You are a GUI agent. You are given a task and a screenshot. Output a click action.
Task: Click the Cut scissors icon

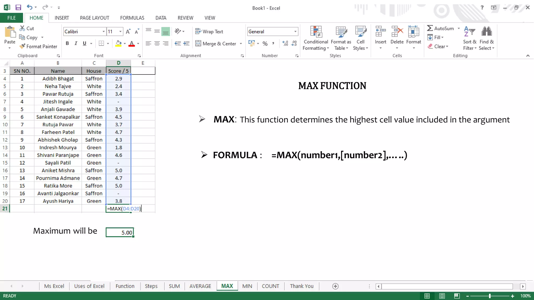(22, 28)
